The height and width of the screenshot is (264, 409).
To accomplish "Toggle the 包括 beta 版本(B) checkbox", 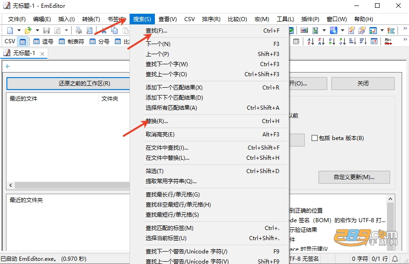I will click(315, 138).
